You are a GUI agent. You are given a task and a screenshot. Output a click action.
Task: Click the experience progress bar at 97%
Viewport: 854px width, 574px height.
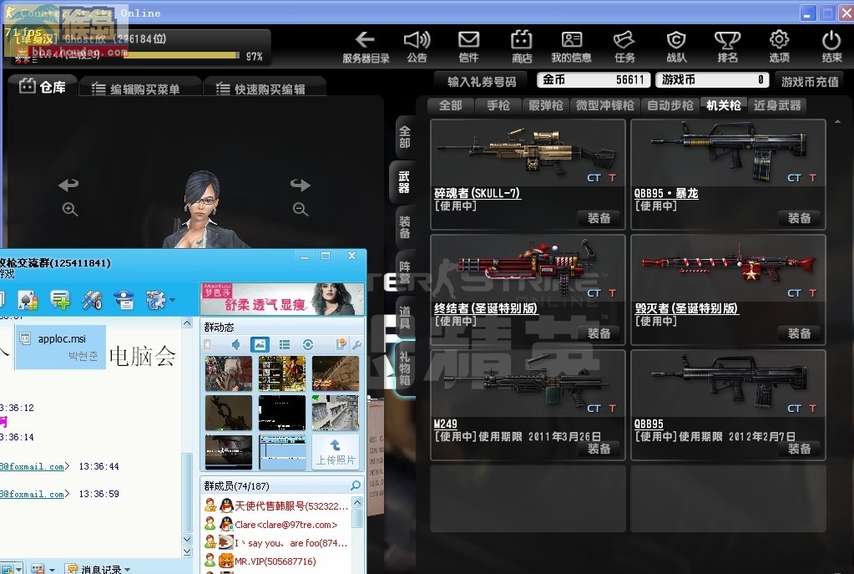181,56
